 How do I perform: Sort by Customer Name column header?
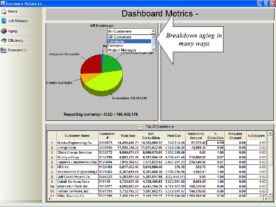click(77, 136)
